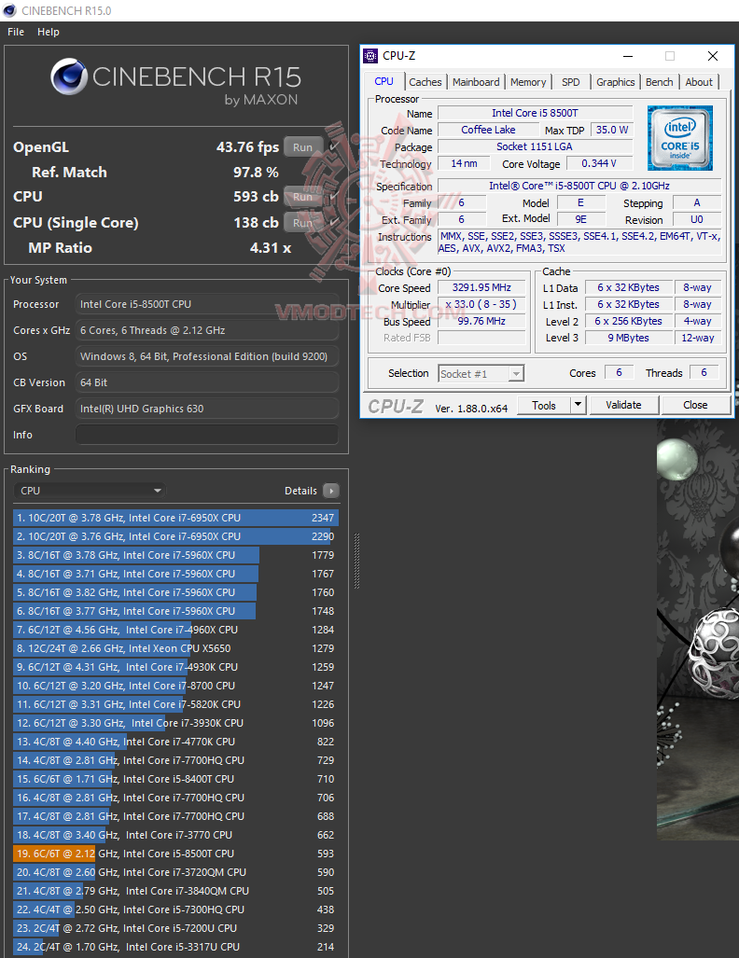Click the Multiplier value x 33.0
This screenshot has height=958, width=739.
481,304
